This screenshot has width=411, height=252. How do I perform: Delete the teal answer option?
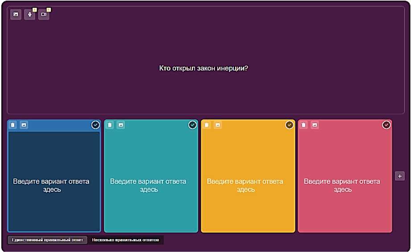(x=110, y=125)
